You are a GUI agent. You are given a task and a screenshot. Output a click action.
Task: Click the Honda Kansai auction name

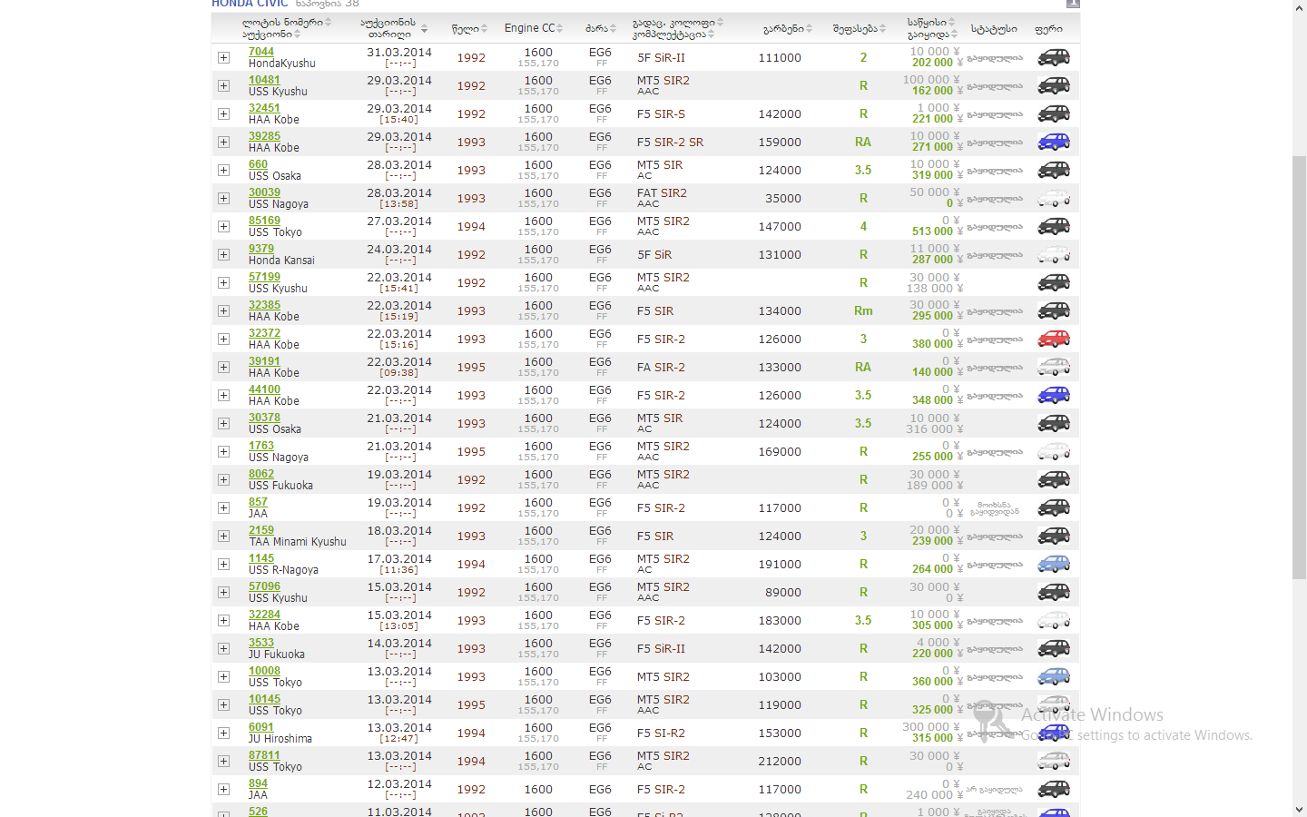click(281, 261)
